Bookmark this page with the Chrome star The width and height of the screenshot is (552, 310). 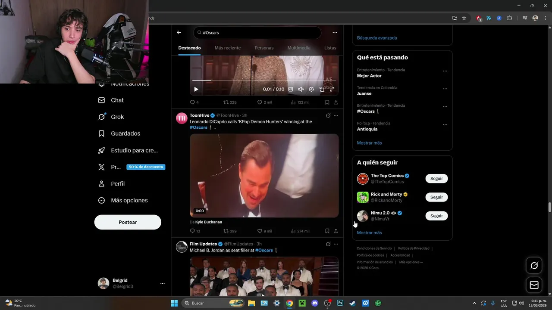tap(464, 18)
